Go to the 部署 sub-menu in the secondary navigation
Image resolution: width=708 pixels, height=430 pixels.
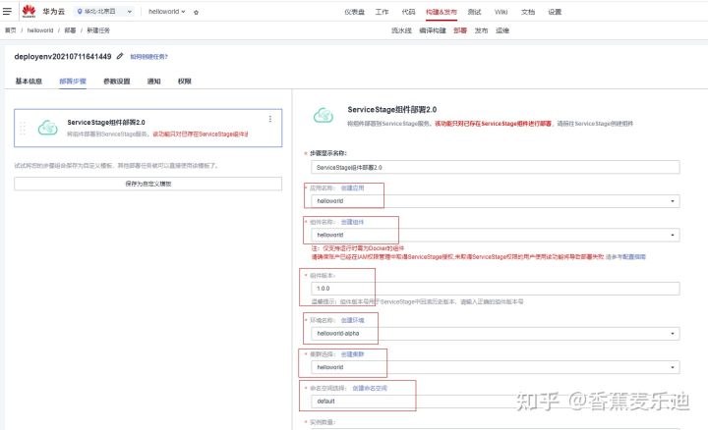click(460, 30)
